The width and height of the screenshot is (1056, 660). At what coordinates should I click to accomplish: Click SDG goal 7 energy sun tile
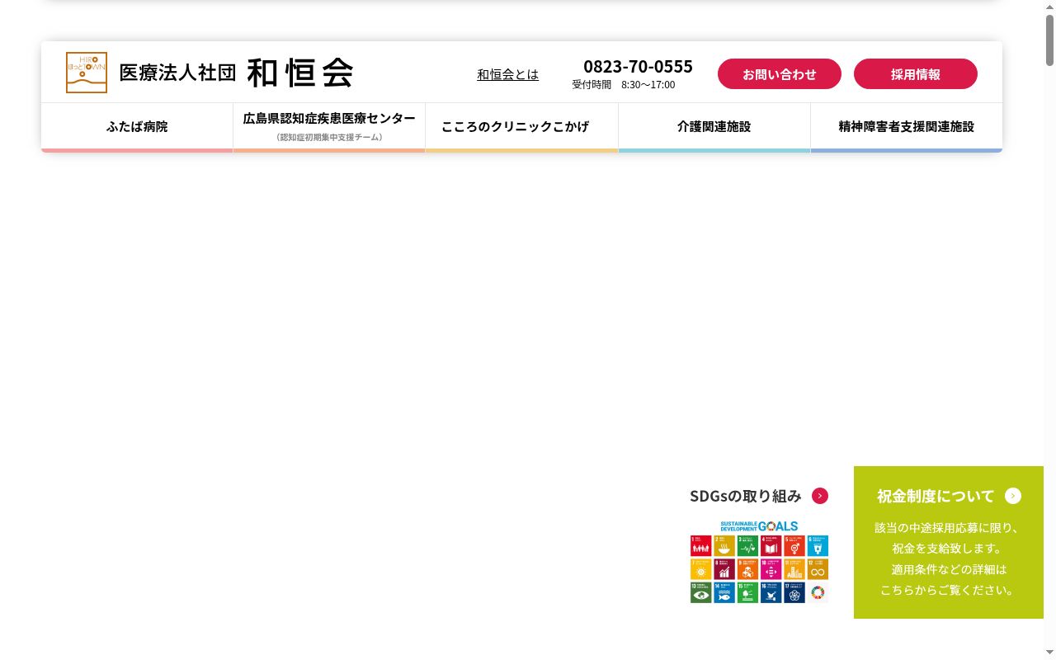(x=701, y=569)
